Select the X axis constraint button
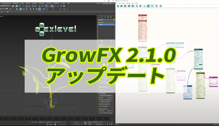 tap(30, 9)
